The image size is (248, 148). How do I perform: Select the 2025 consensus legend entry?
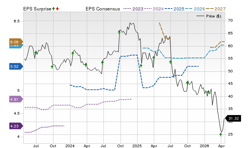(x=174, y=9)
